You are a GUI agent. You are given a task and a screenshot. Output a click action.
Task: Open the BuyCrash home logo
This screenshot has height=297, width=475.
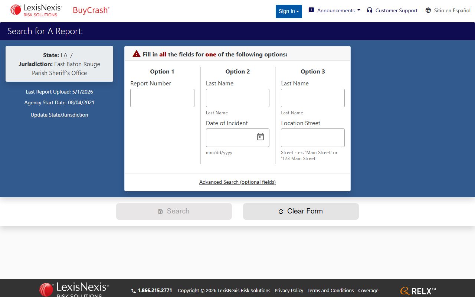coord(91,10)
